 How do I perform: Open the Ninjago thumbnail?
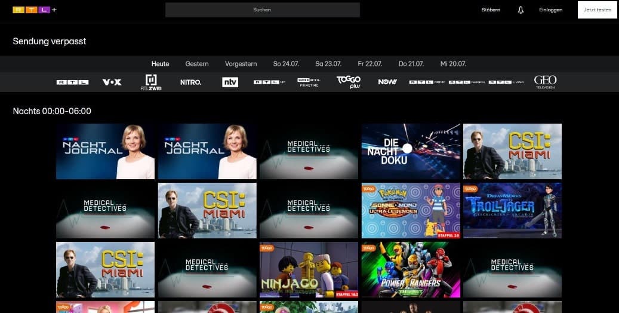pyautogui.click(x=309, y=270)
